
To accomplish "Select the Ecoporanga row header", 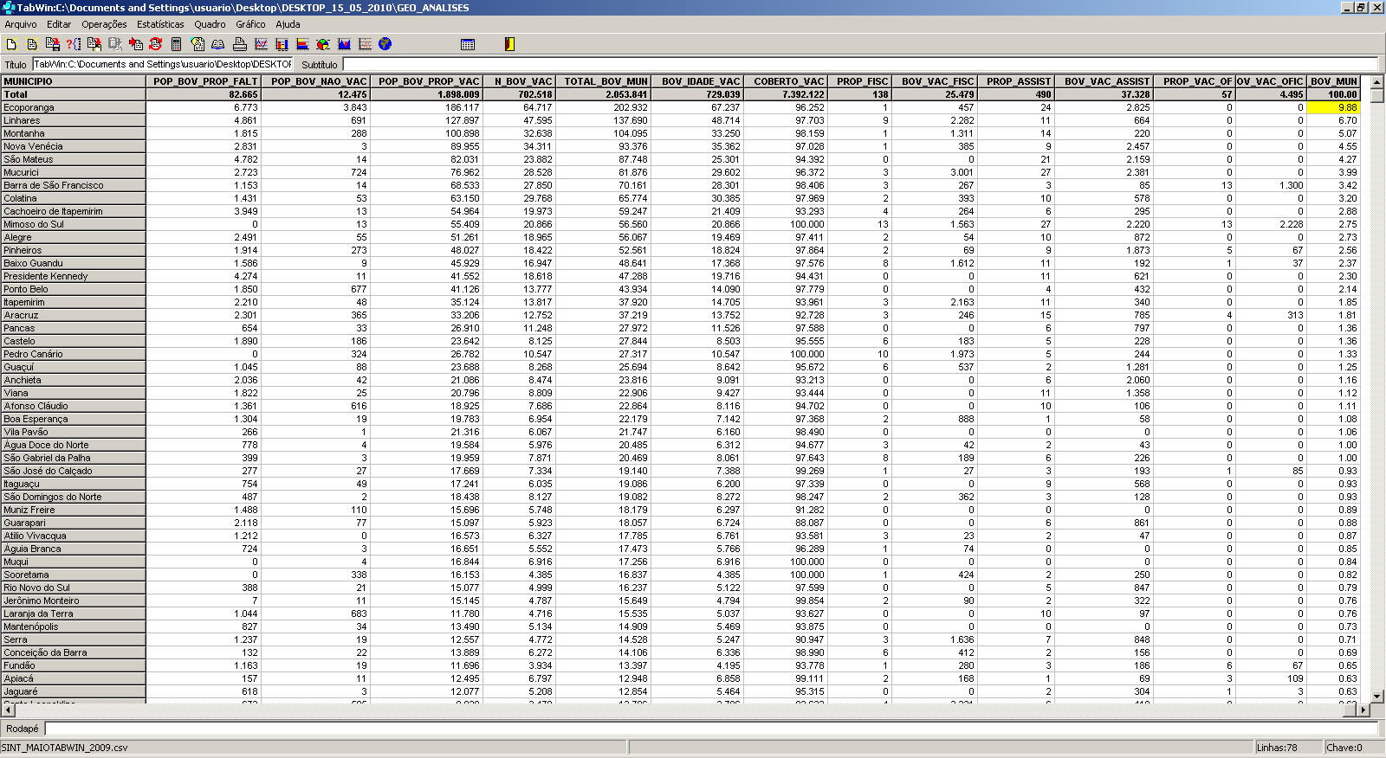I will 73,107.
